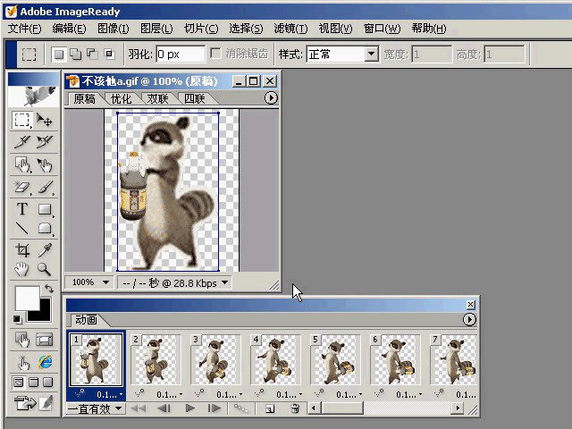Viewport: 572px width, 429px height.
Task: Open the 滤镜(T) menu
Action: [x=290, y=29]
